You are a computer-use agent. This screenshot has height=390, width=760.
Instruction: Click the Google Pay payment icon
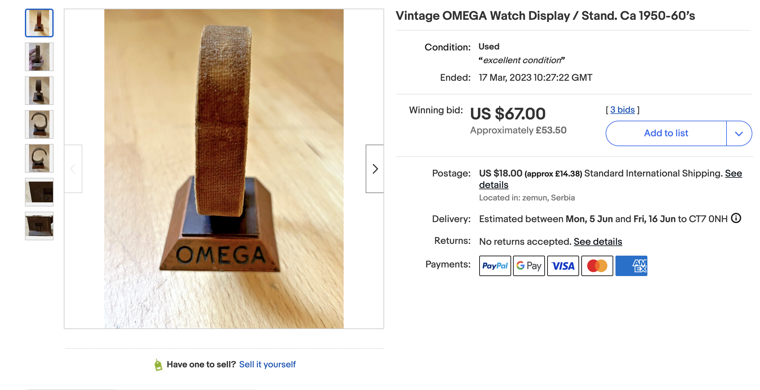click(529, 266)
